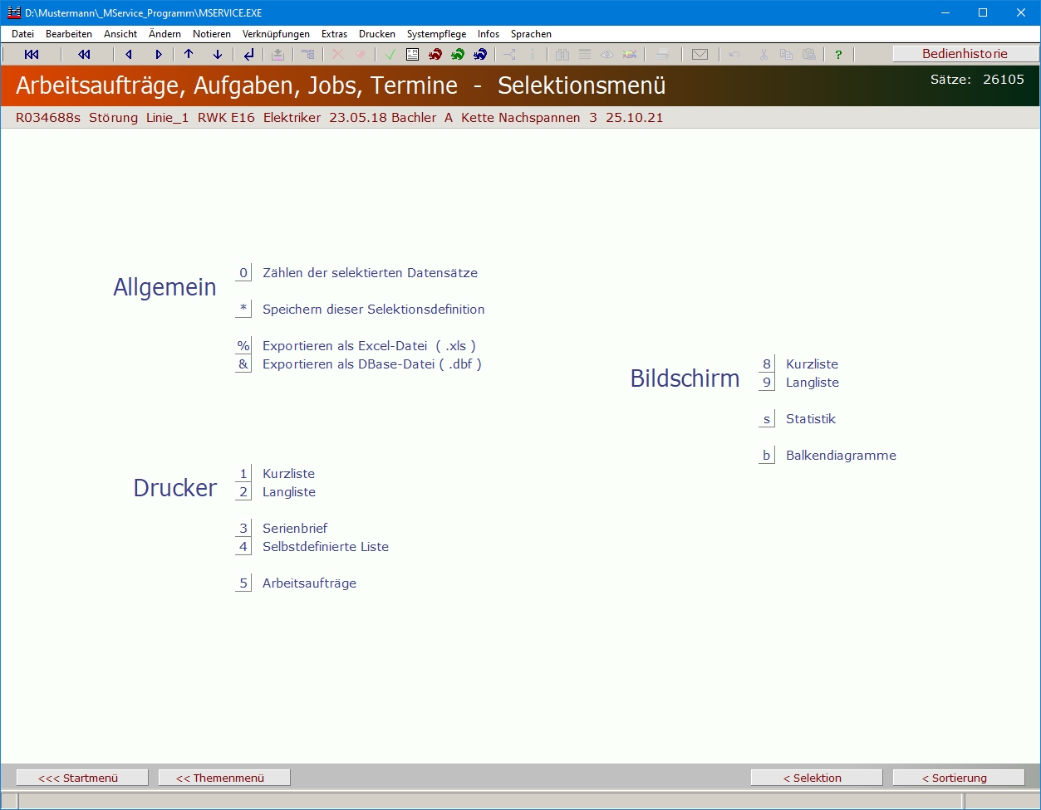Click the Exportieren als Excel-Datei label
Viewport: 1041px width, 810px height.
click(x=369, y=346)
